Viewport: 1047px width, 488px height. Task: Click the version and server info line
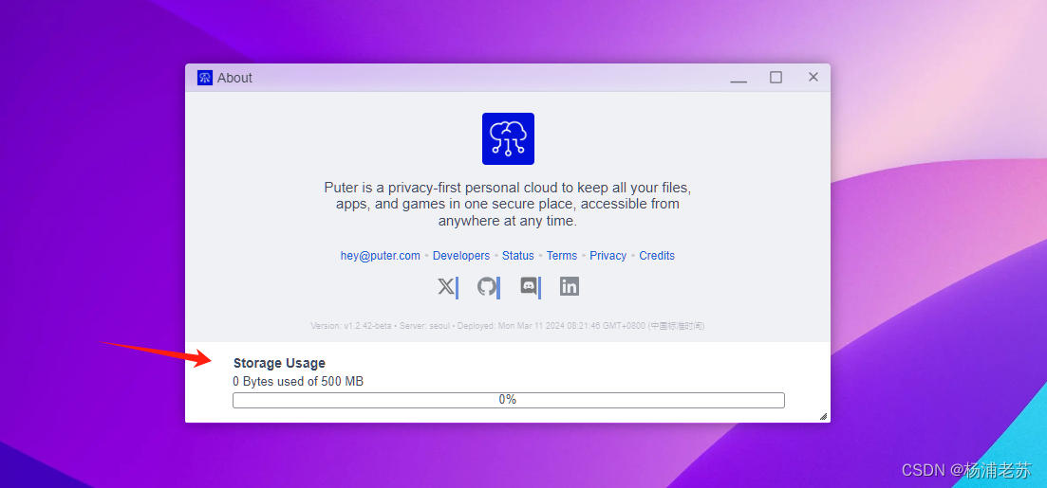(508, 326)
